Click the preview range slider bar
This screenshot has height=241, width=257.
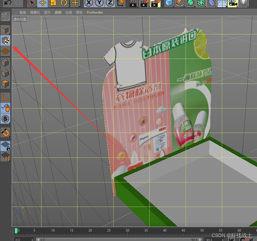[x=119, y=239]
